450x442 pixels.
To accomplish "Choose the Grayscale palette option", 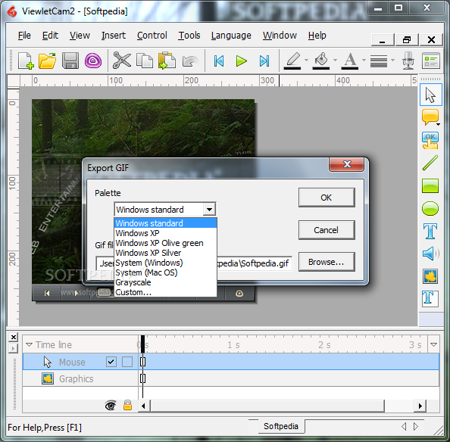I will pos(165,282).
